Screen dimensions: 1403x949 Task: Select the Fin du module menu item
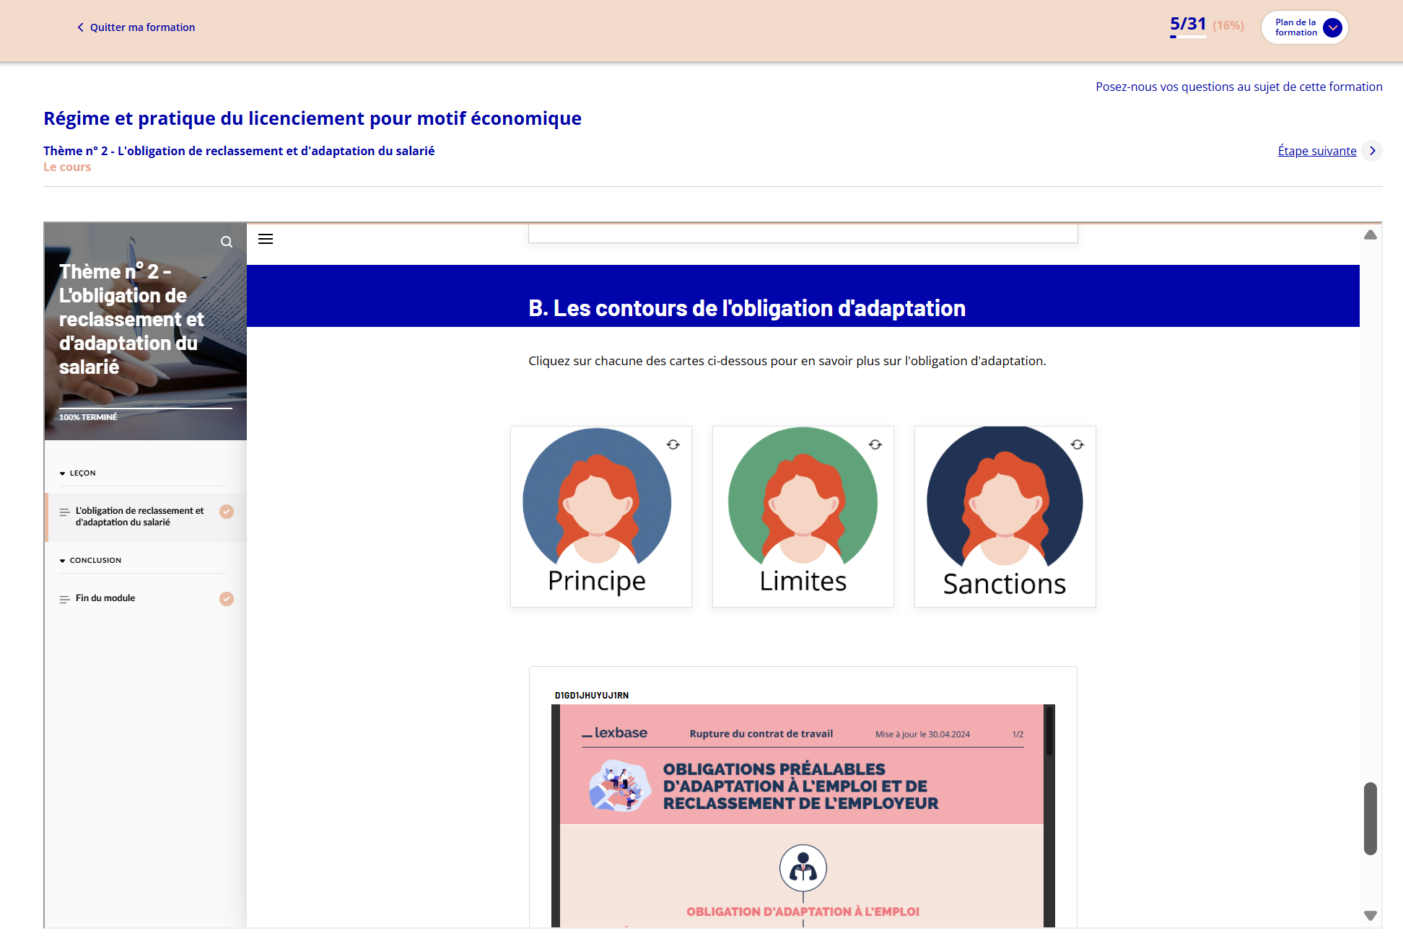coord(105,598)
